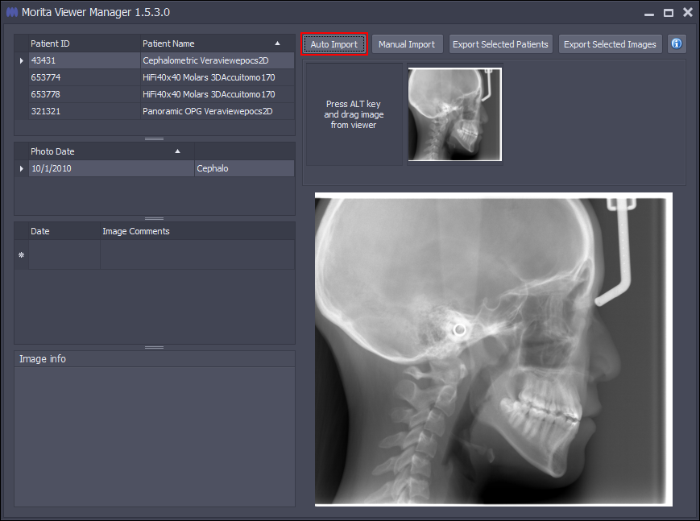The height and width of the screenshot is (521, 700).
Task: Sort by Patient Name column header
Action: coord(217,43)
